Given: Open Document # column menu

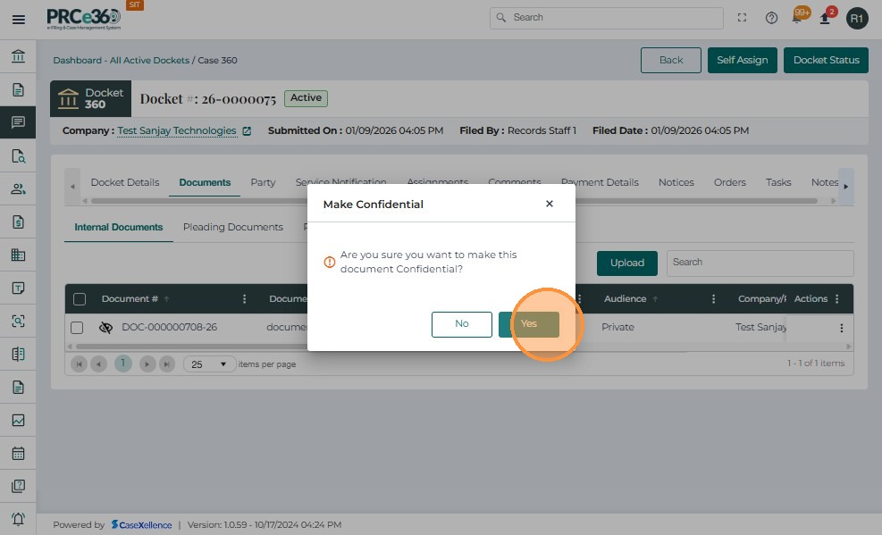Looking at the screenshot, I should click(x=244, y=299).
